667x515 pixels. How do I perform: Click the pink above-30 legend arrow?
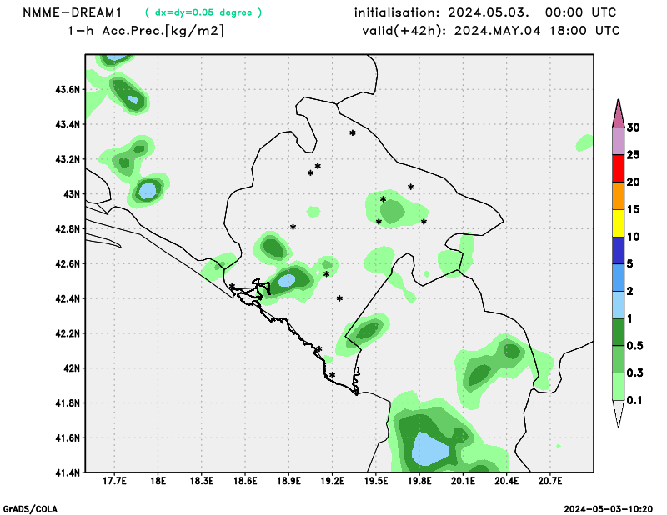click(618, 115)
